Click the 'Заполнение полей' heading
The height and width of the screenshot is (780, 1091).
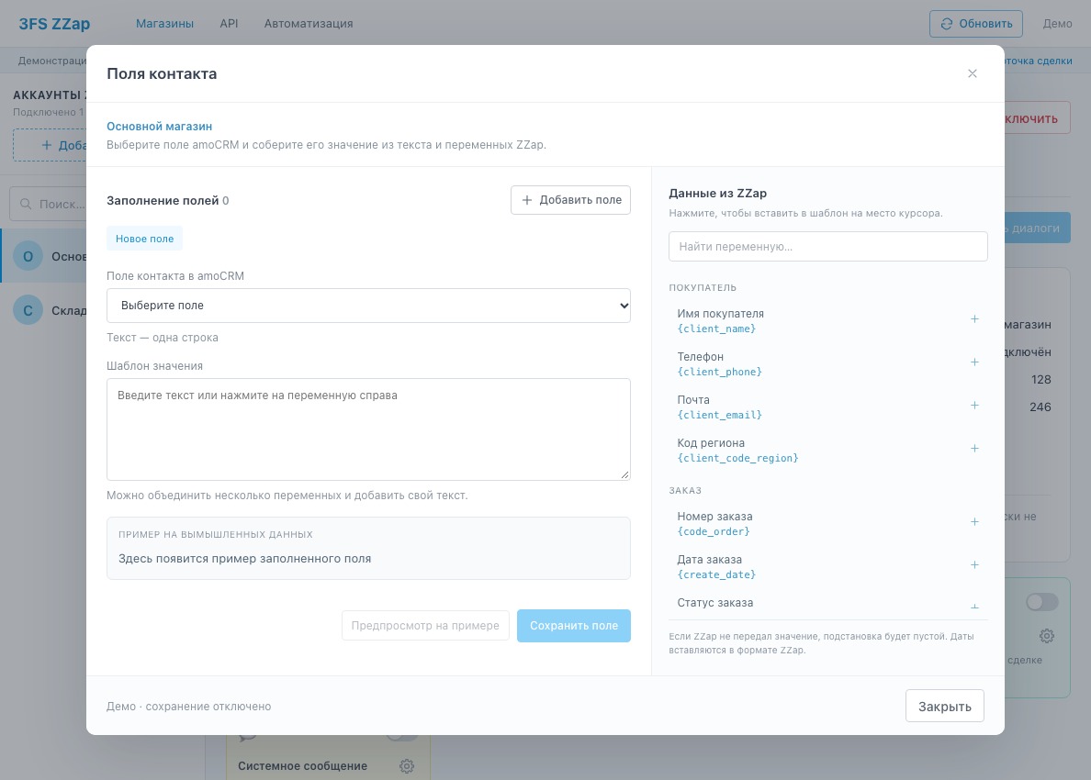(163, 201)
